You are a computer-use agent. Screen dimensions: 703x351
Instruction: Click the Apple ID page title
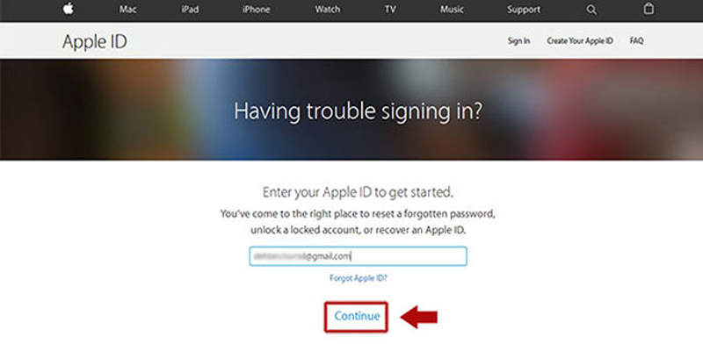pos(95,41)
